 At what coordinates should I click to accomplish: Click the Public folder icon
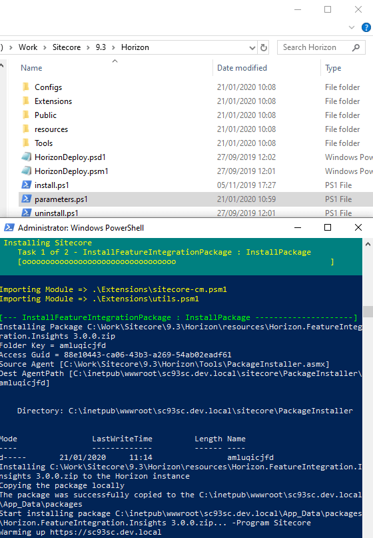pos(26,115)
